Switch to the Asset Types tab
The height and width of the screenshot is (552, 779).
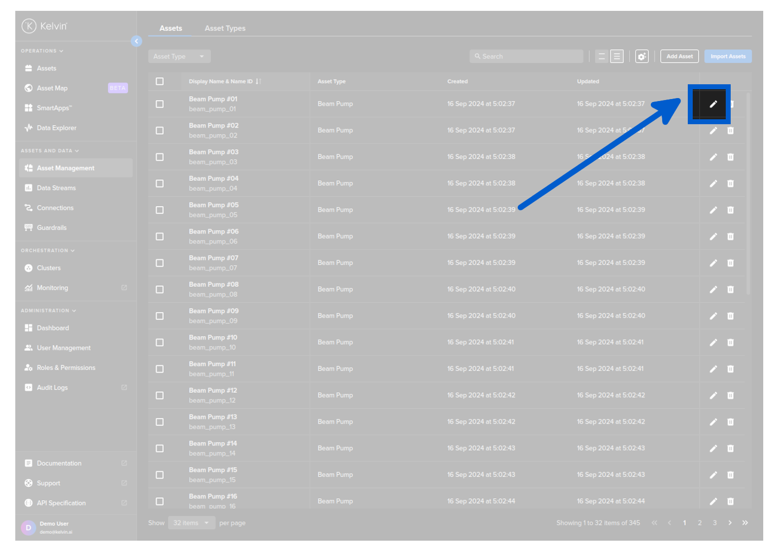225,29
